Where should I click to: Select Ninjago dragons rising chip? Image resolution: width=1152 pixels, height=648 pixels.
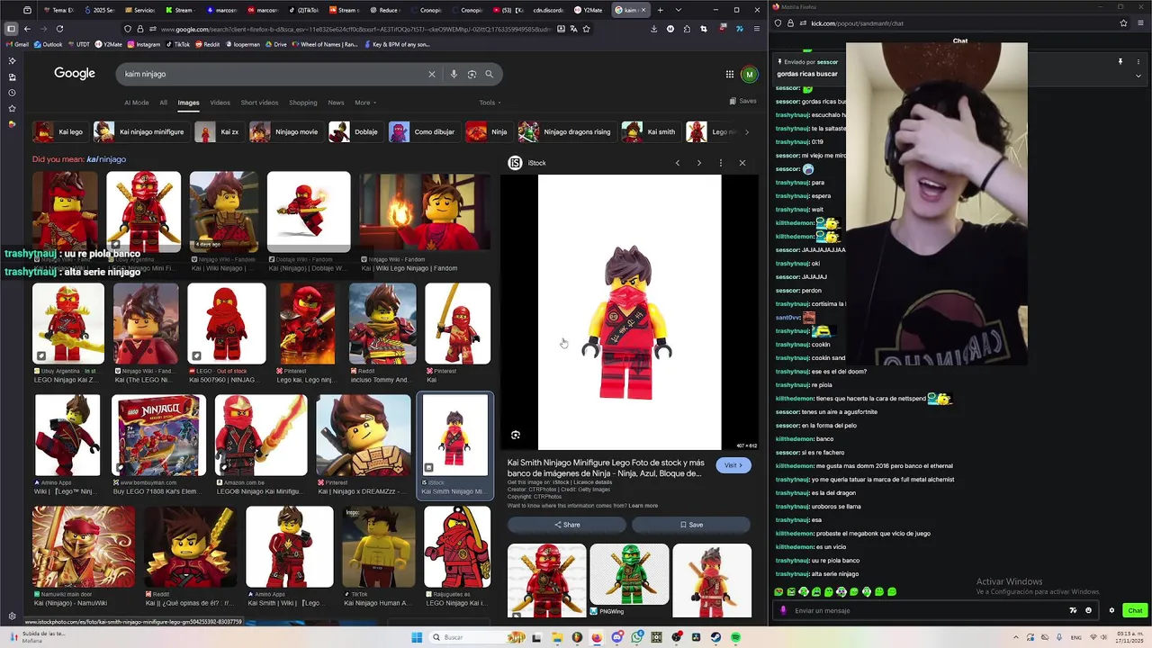[x=566, y=132]
